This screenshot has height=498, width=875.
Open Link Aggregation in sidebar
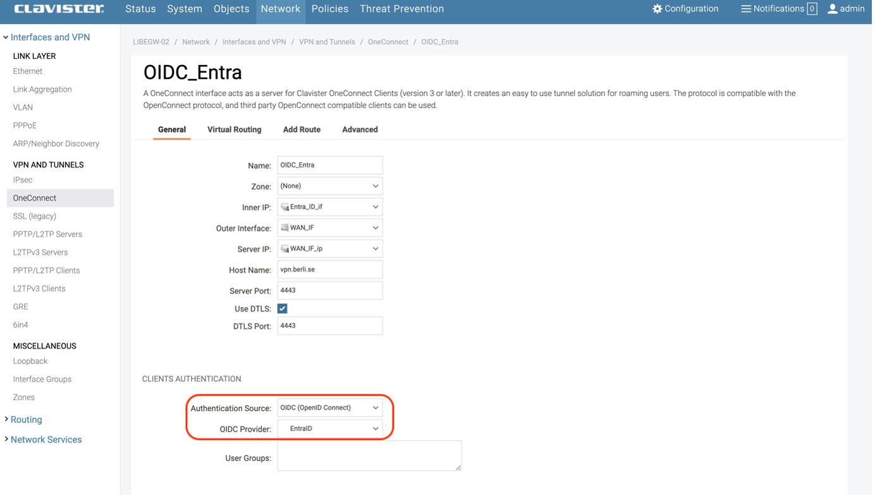[42, 90]
